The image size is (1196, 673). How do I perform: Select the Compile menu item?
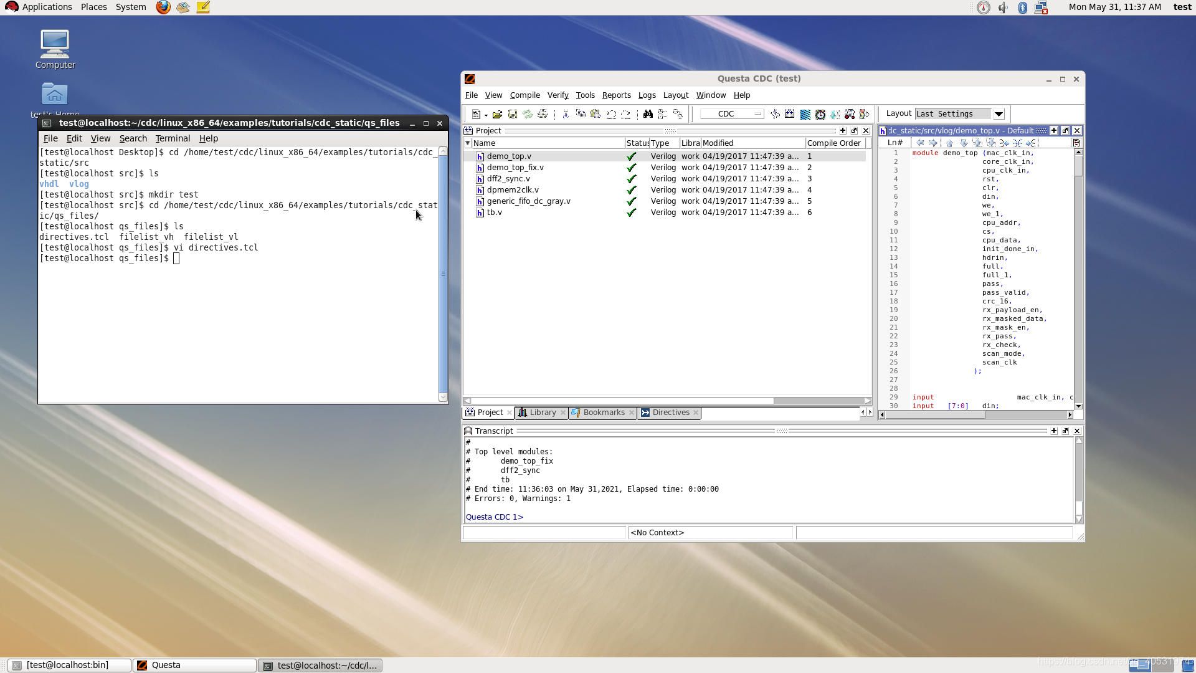pyautogui.click(x=524, y=95)
